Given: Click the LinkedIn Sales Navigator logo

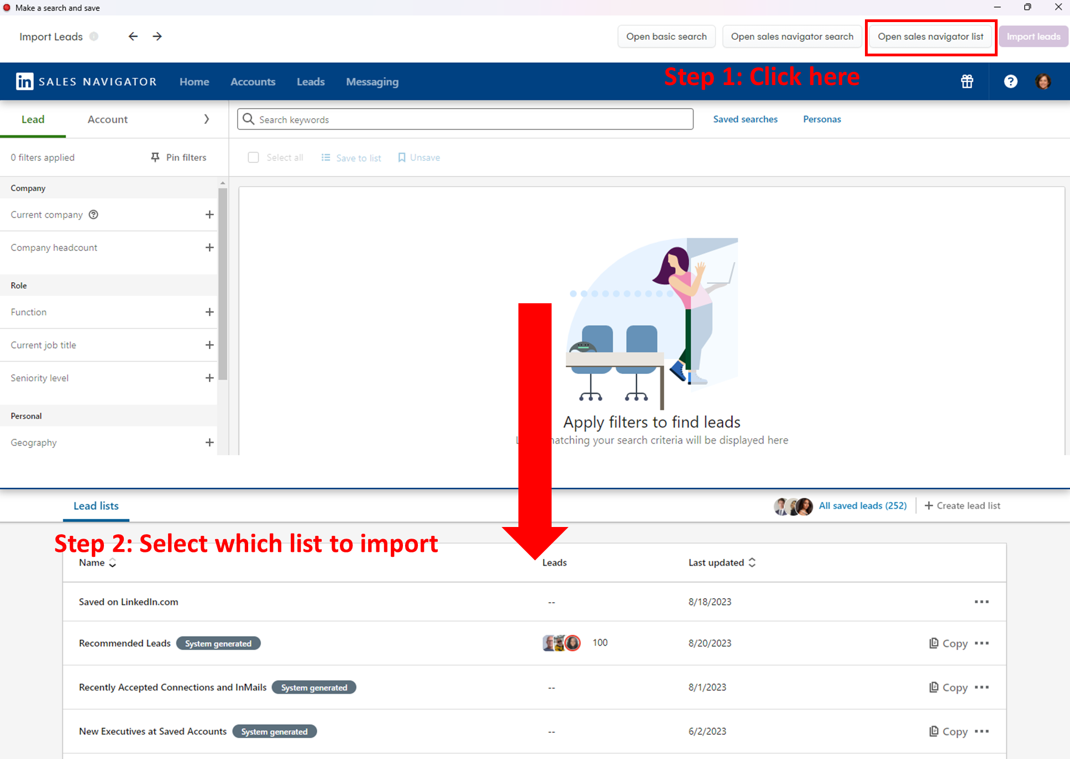Looking at the screenshot, I should pos(86,82).
